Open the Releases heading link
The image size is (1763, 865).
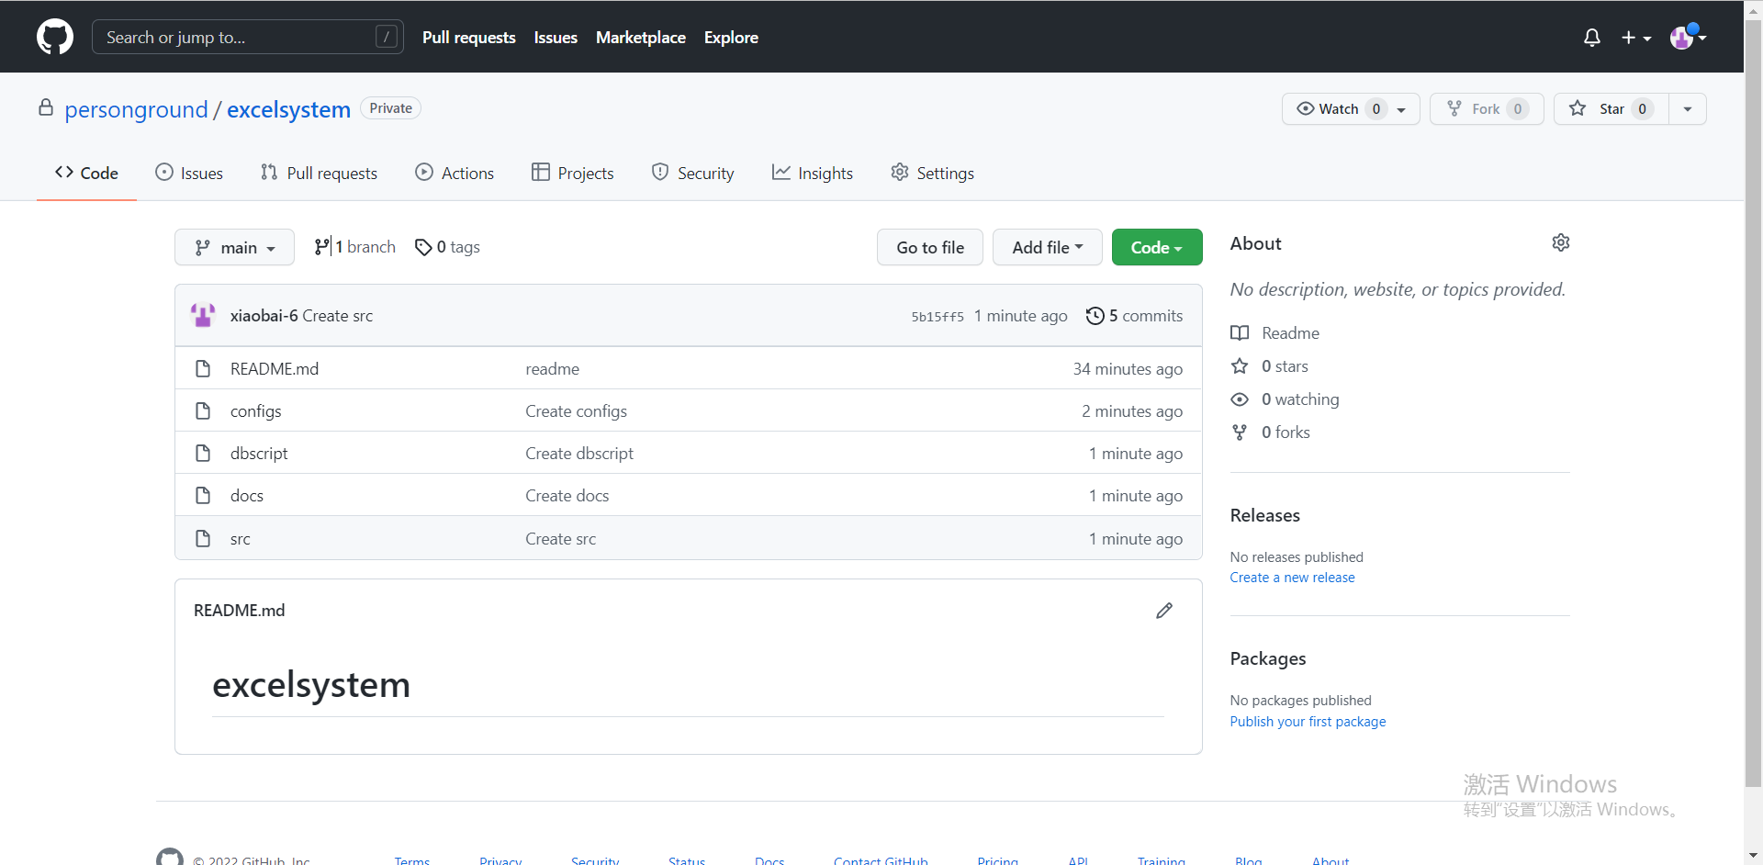click(x=1265, y=515)
